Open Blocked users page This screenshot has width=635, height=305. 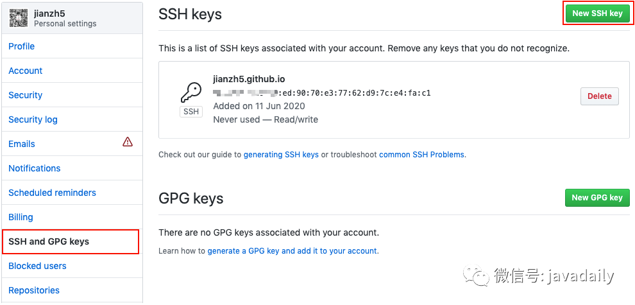click(x=37, y=266)
